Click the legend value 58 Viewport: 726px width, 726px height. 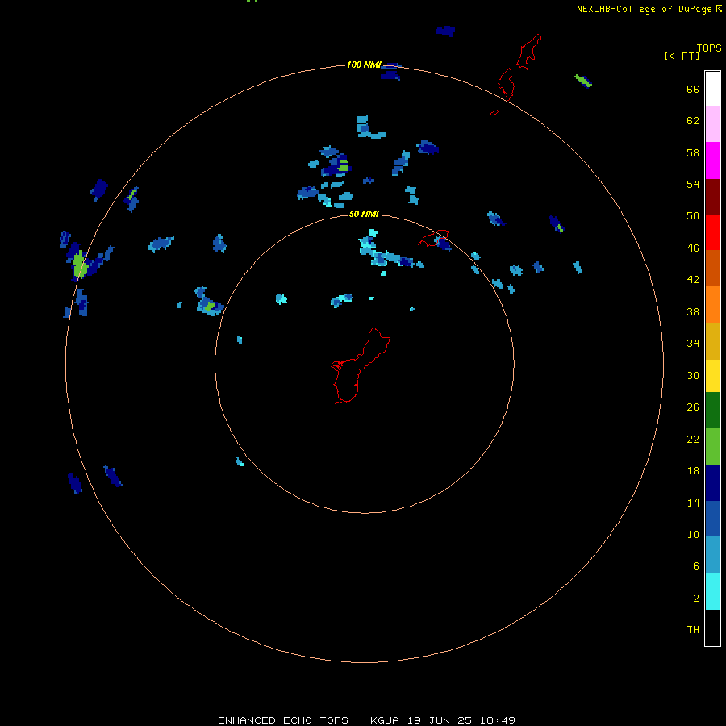693,152
